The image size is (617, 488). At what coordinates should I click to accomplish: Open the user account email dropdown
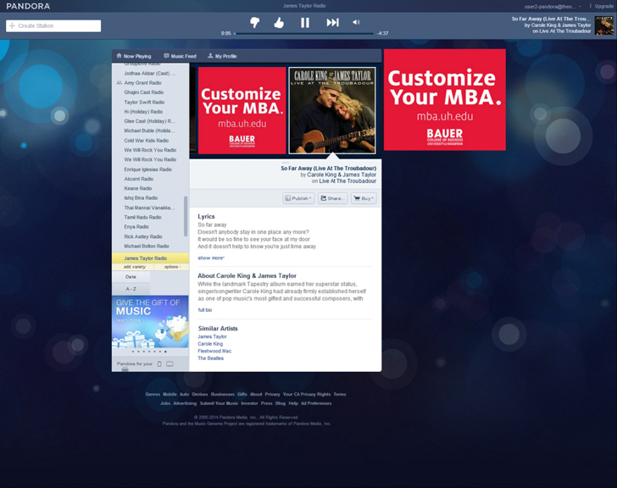pos(553,6)
